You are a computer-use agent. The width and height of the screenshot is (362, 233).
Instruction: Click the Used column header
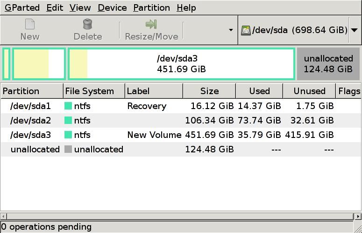coord(259,91)
